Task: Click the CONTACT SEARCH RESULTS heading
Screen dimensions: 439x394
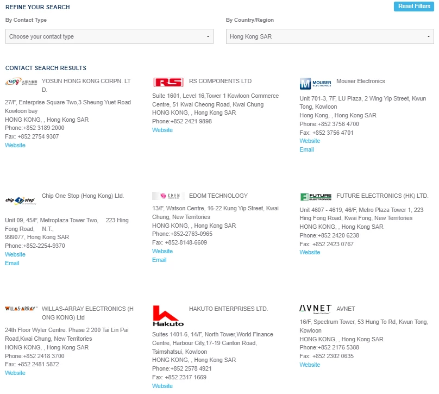Action: point(46,68)
